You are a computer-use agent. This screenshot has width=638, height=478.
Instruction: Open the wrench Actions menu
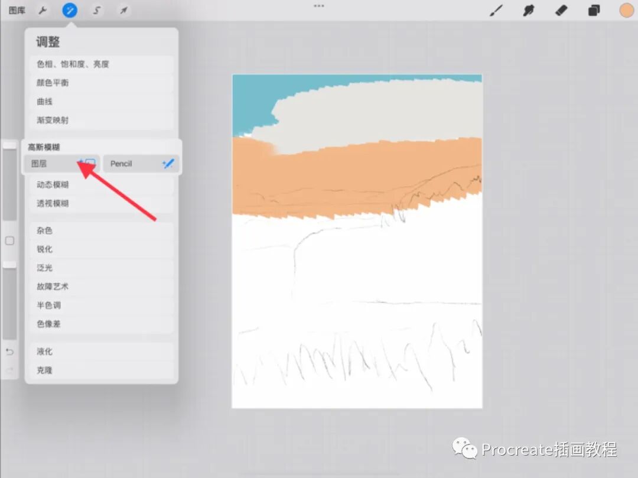(43, 10)
